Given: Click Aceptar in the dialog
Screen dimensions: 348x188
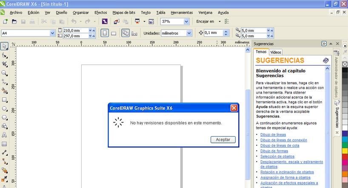Looking at the screenshot, I should 223,140.
